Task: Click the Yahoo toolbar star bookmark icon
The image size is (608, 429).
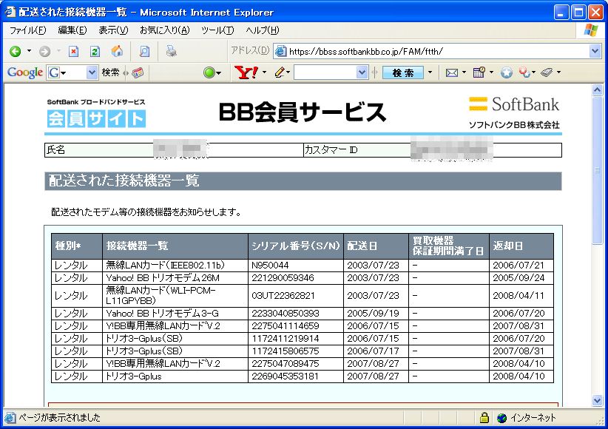Action: (x=506, y=72)
